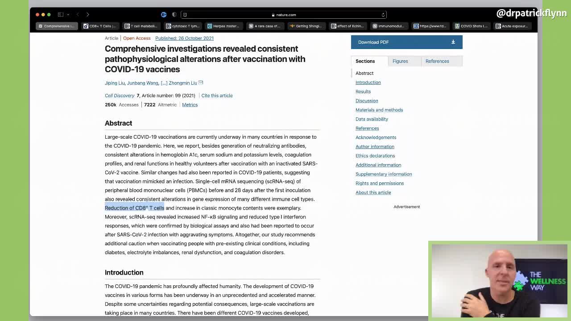Switch to the "A rare case of" tab
Screen dimensions: 571x321
click(x=265, y=26)
